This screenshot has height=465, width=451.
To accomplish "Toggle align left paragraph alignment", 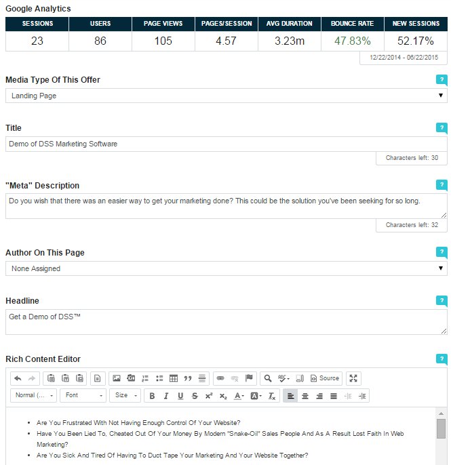I will click(x=290, y=396).
